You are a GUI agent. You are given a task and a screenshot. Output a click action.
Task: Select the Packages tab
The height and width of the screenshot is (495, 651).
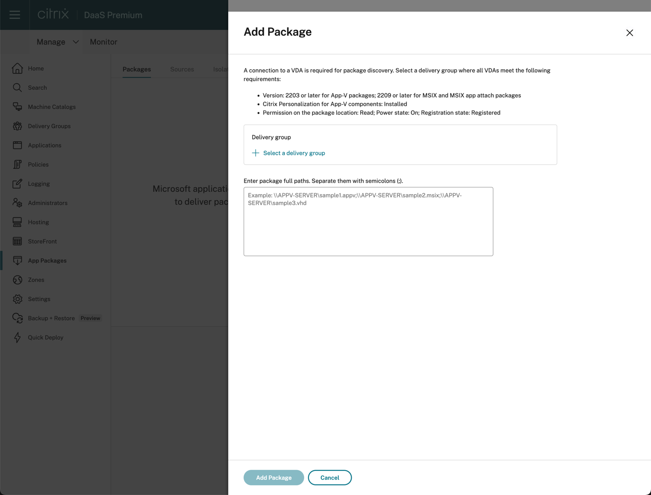point(136,69)
